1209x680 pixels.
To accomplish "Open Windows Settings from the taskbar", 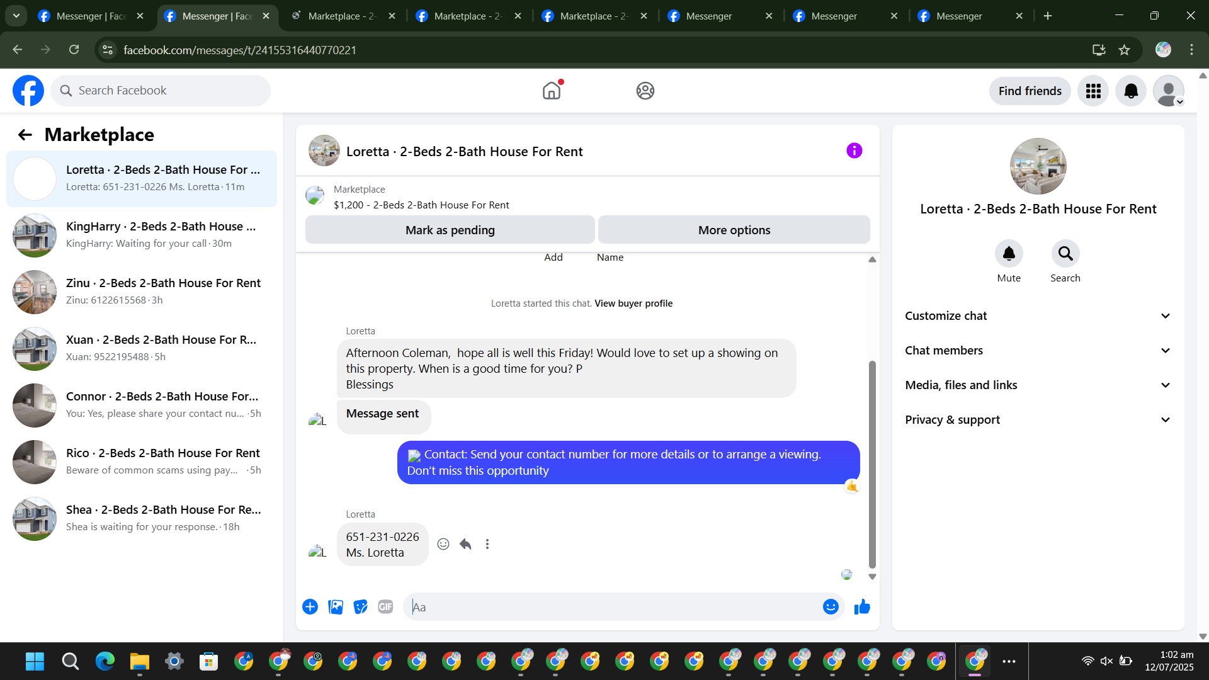I will click(x=174, y=661).
